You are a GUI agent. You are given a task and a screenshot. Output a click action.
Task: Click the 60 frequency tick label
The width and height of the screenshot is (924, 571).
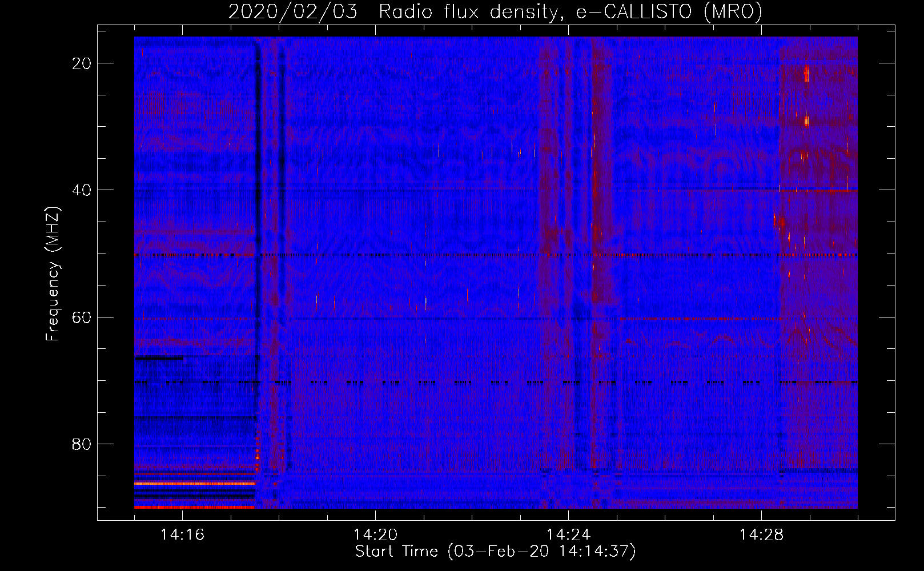(x=82, y=317)
